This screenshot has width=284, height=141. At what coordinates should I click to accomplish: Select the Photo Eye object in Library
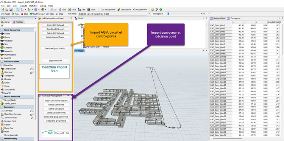(x=7, y=128)
